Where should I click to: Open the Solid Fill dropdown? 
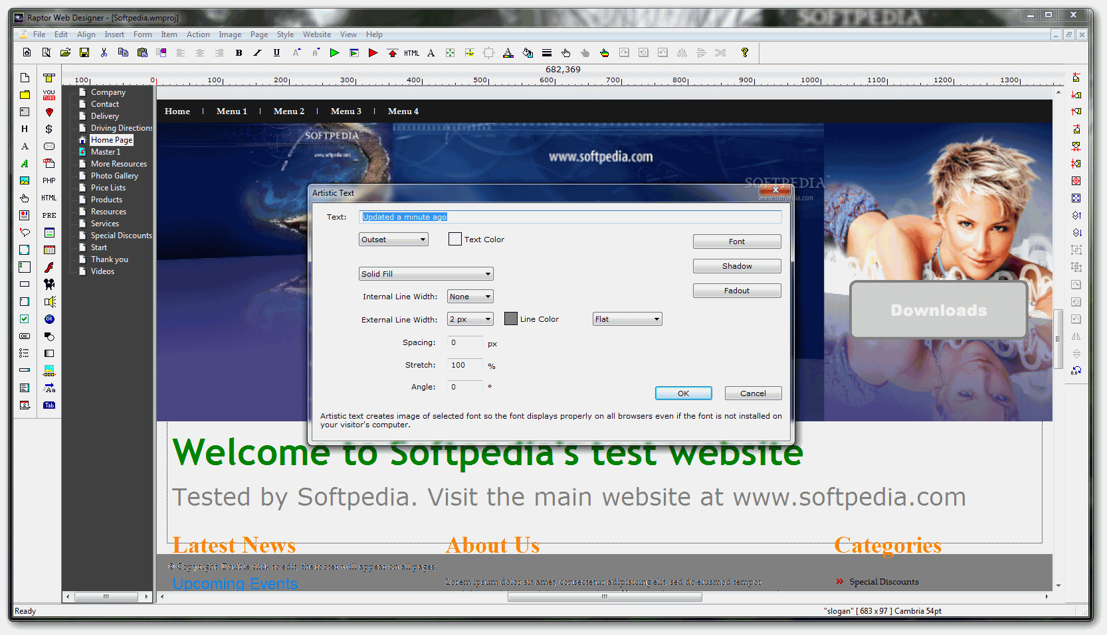click(x=426, y=274)
